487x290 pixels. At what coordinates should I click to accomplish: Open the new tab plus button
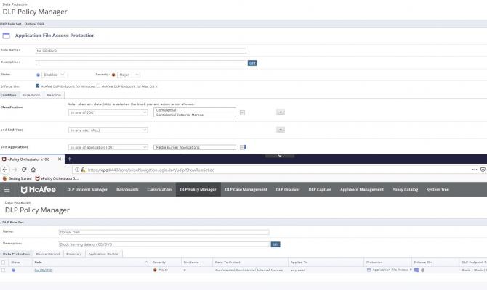(69, 159)
